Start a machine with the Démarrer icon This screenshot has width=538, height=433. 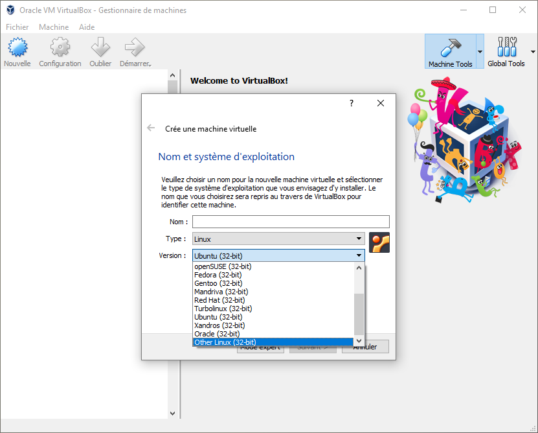[134, 47]
